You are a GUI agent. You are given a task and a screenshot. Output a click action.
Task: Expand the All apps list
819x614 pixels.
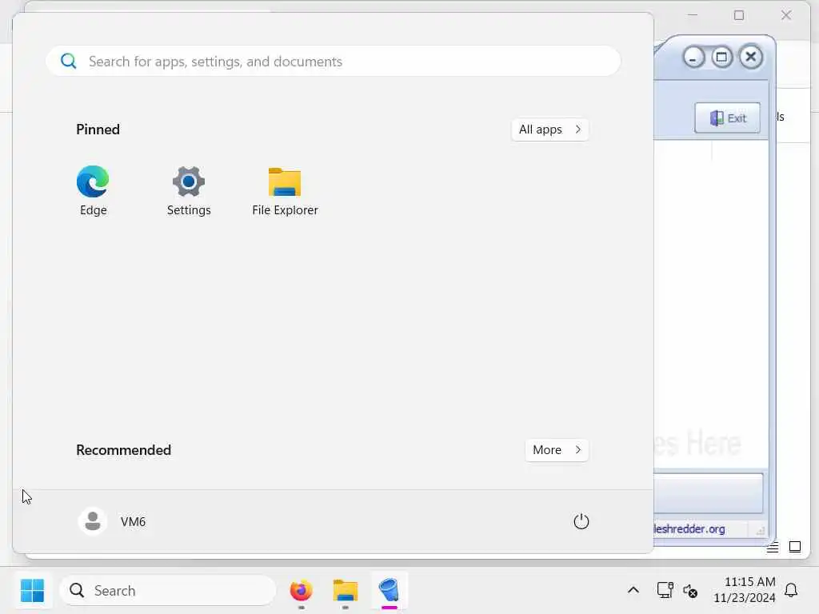[550, 130]
